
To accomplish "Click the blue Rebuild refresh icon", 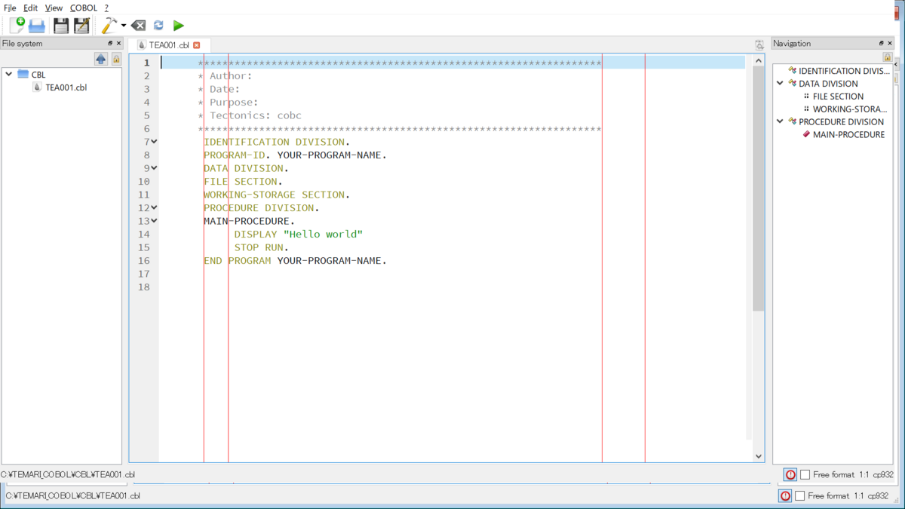I will click(x=158, y=26).
